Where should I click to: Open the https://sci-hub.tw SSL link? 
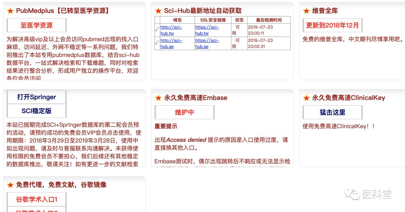click(207, 30)
